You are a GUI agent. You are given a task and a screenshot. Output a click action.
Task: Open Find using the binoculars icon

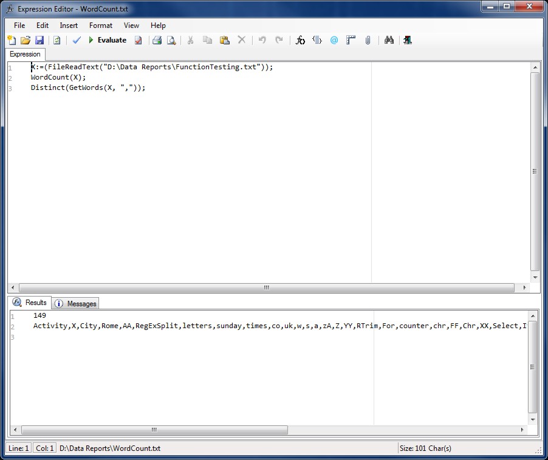pos(389,40)
